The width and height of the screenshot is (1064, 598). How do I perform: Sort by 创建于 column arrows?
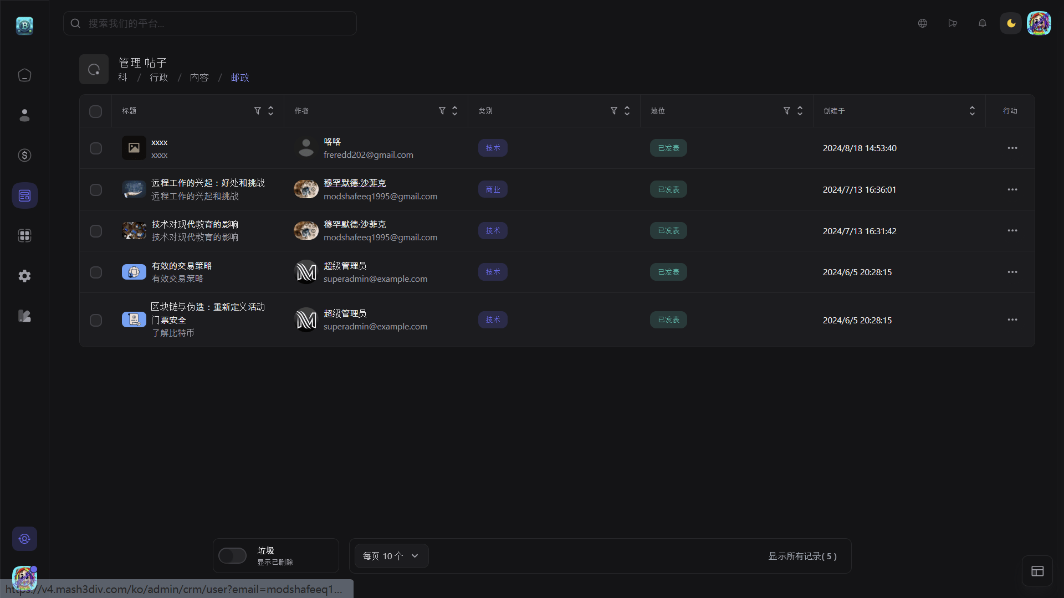[971, 111]
